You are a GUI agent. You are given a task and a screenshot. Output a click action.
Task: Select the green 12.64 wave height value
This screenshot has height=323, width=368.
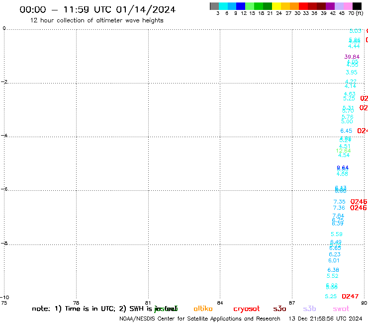point(343,151)
